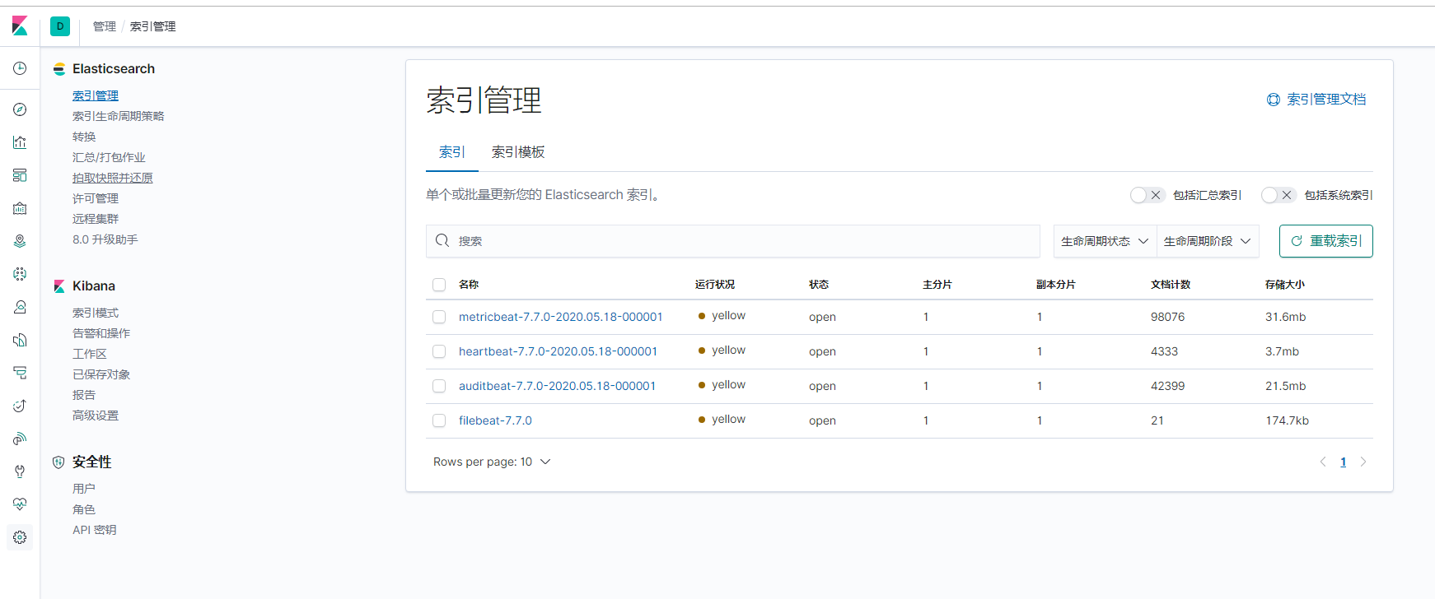This screenshot has height=599, width=1435.
Task: Click the 管理 breadcrumb link
Action: click(x=105, y=26)
